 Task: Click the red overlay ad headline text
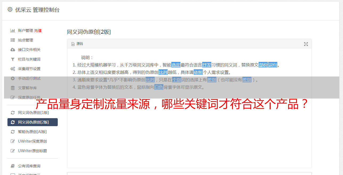click(x=172, y=104)
